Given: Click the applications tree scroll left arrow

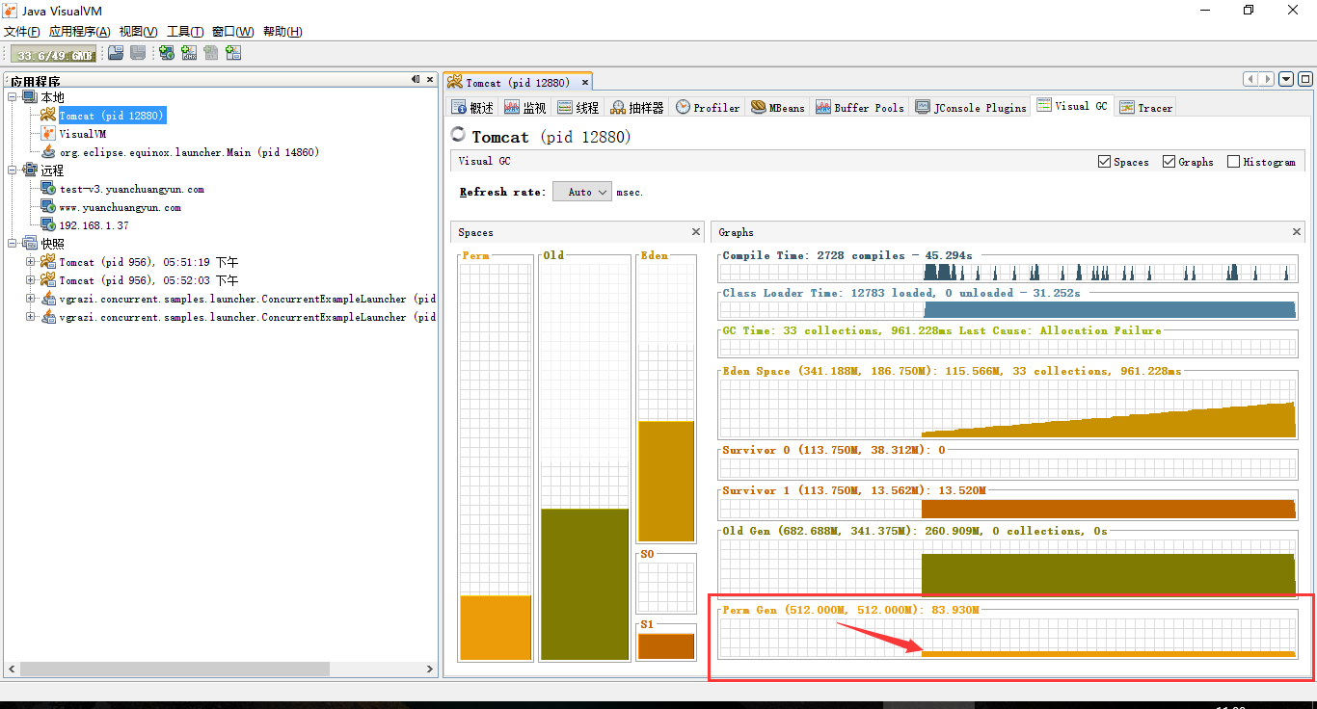Looking at the screenshot, I should click(x=13, y=669).
